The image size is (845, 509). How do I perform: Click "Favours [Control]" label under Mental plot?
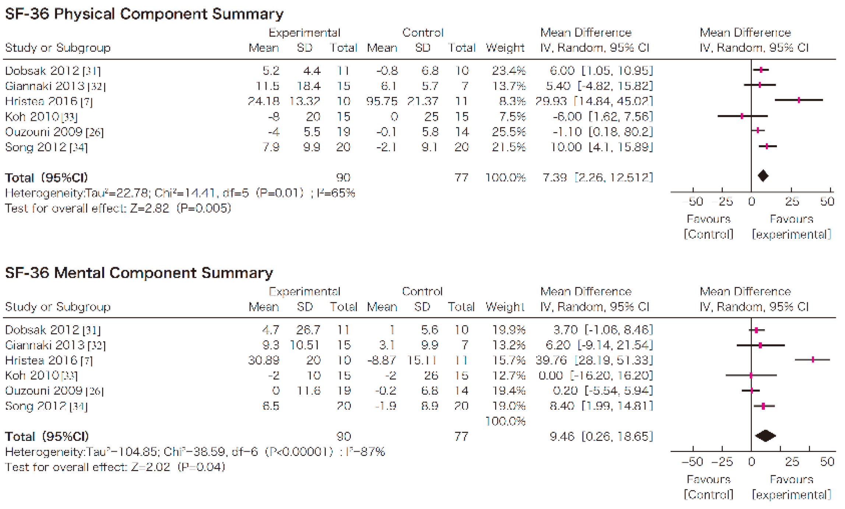(x=708, y=487)
